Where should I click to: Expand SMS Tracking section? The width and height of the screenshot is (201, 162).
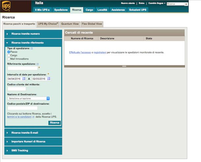[33, 150]
